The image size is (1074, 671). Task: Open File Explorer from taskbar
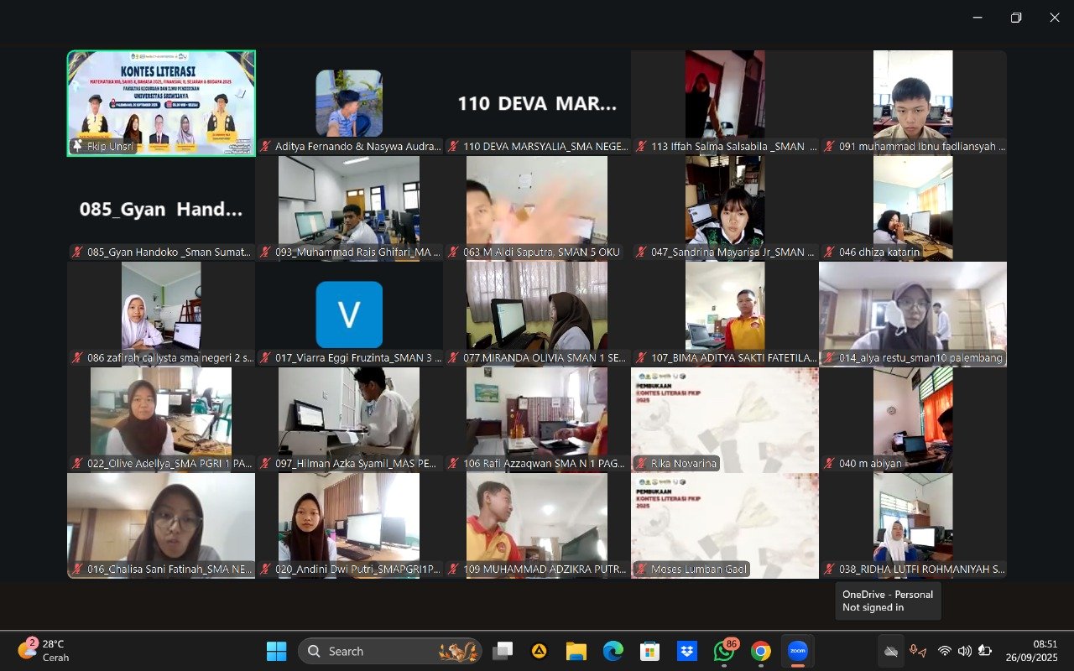pos(576,651)
